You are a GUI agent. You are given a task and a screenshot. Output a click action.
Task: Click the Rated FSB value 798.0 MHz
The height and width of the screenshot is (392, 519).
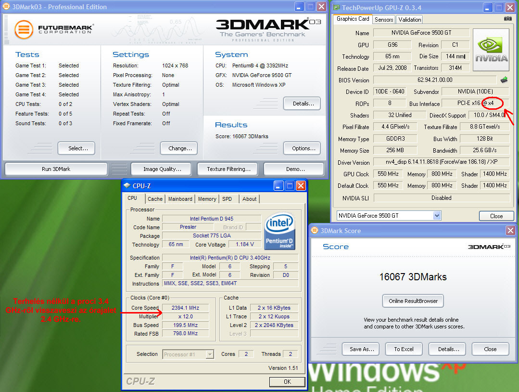tap(185, 333)
